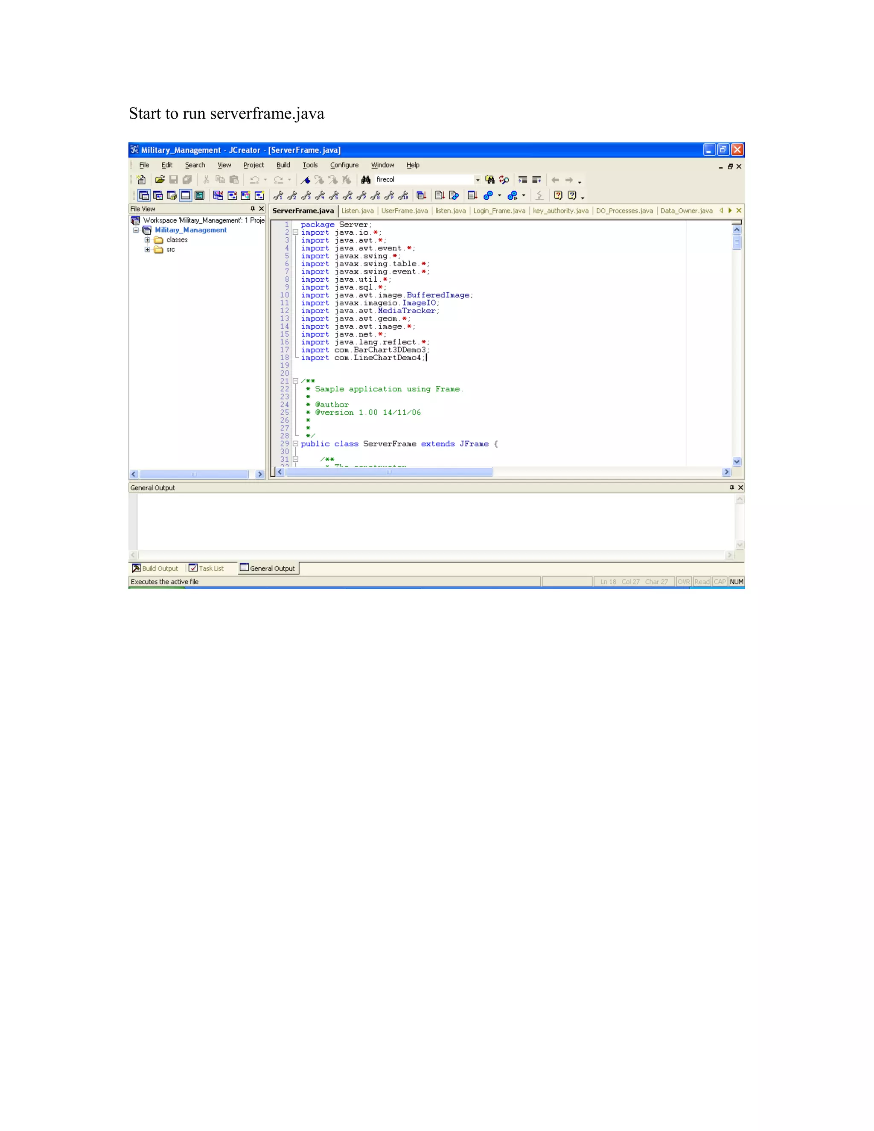Switch to the Login_Frame.java tab

pyautogui.click(x=499, y=211)
